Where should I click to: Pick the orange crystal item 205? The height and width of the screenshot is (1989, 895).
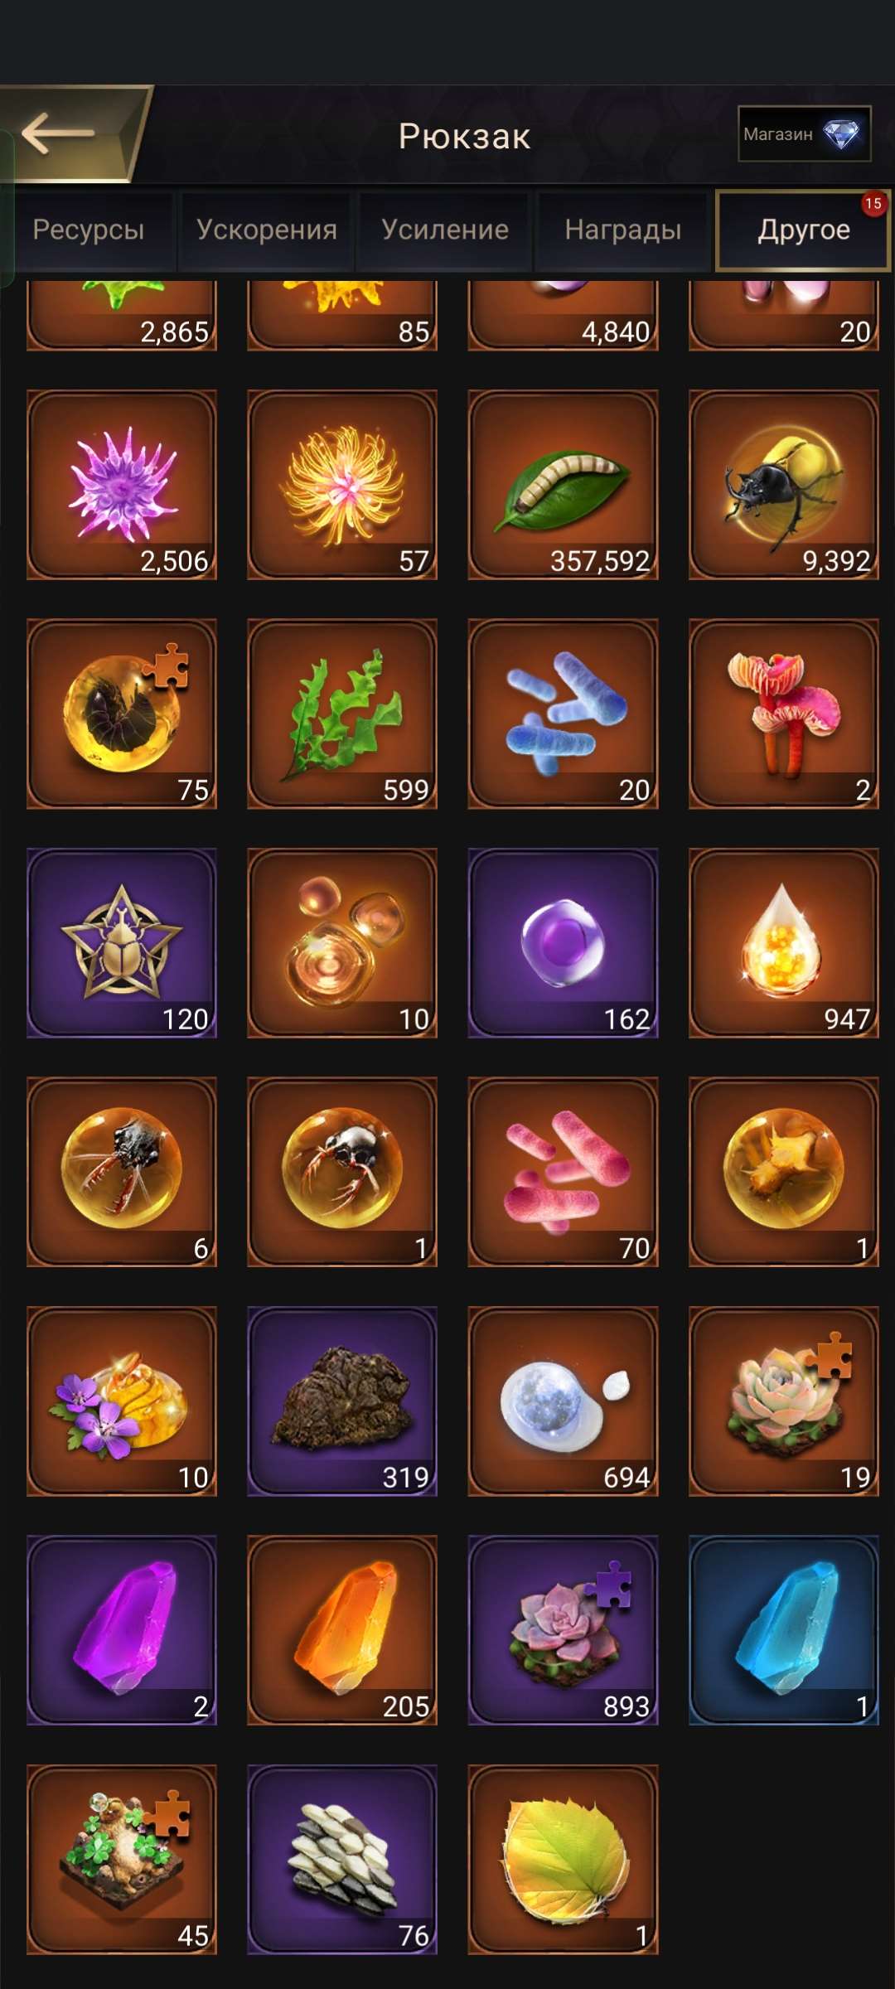[342, 1630]
